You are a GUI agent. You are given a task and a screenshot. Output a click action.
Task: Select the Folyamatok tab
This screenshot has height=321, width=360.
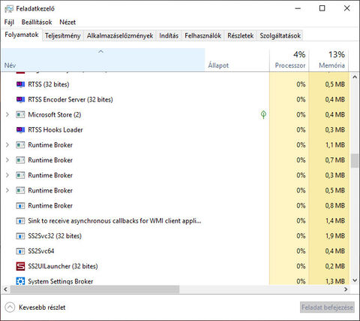click(x=22, y=35)
